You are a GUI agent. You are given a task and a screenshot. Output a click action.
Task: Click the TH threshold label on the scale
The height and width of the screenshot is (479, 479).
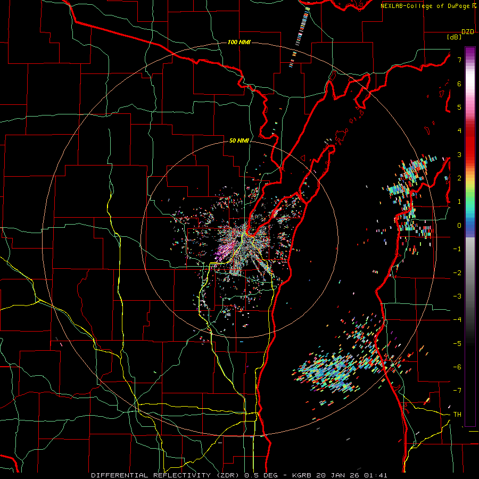coord(457,415)
